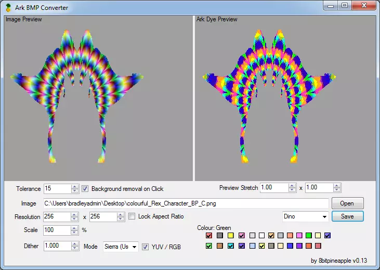
Task: Decrease Dither value with down arrow
Action: pos(75,248)
